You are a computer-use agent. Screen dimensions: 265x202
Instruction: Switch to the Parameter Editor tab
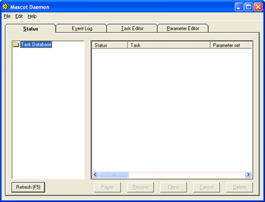[183, 28]
